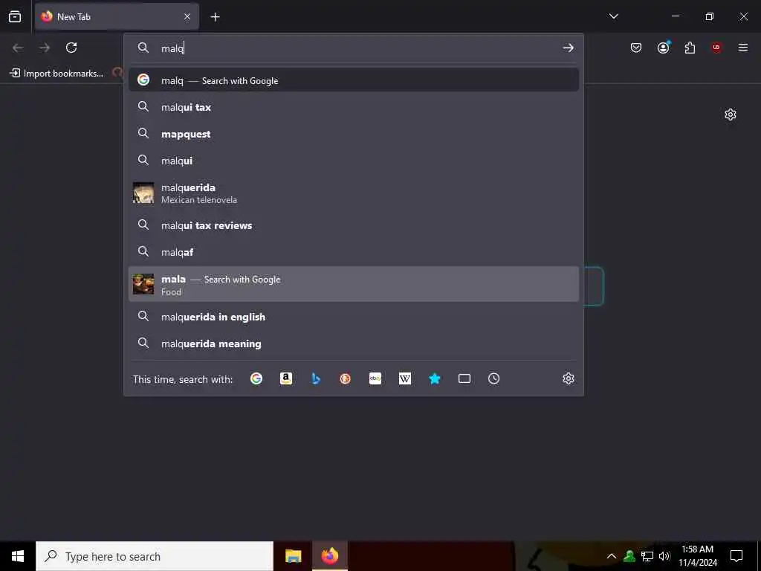
Task: Reload the current page
Action: pos(71,48)
